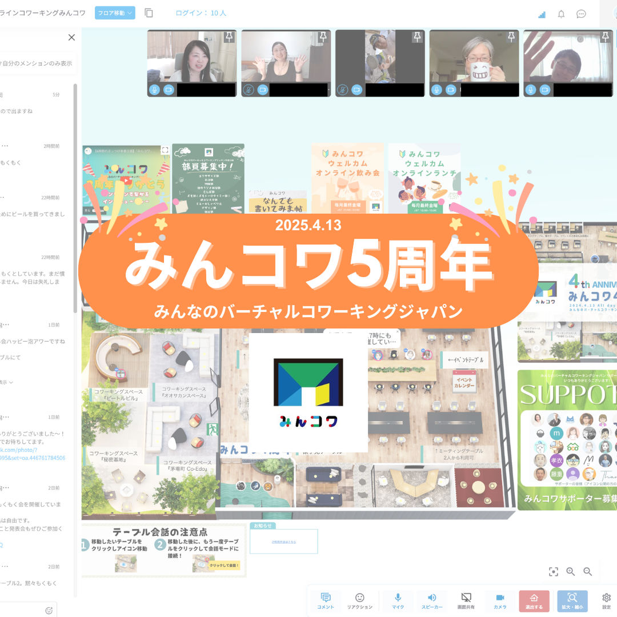Viewport: 617px width, 617px height.
Task: Unmute mic on waving woman's video tile
Action: (249, 90)
